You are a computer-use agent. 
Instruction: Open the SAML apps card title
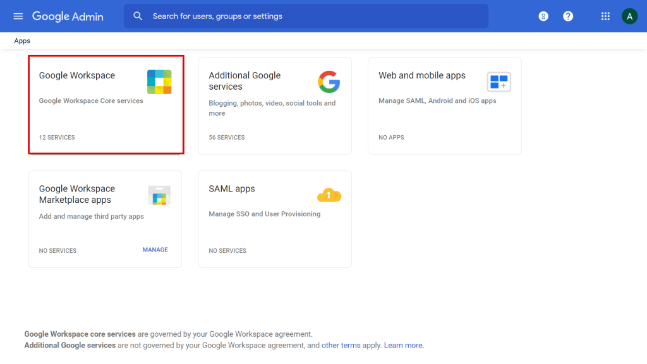(232, 188)
